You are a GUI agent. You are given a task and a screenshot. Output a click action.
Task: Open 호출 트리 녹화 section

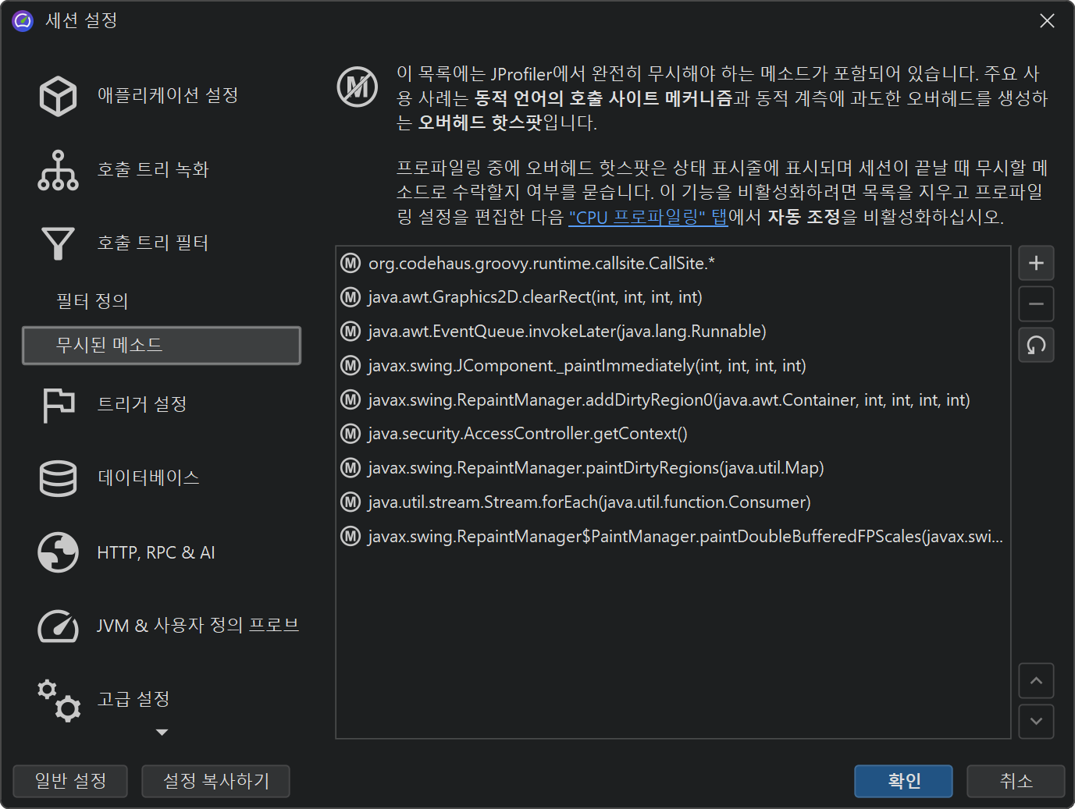pyautogui.click(x=162, y=170)
